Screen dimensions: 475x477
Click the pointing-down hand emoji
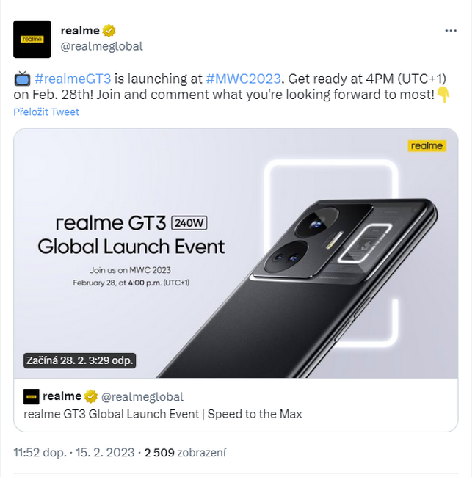pos(443,95)
